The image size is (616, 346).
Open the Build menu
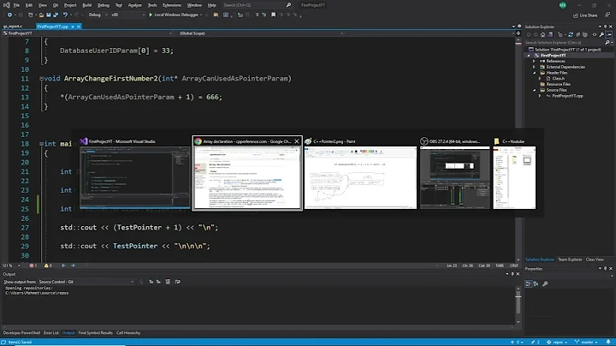point(86,5)
